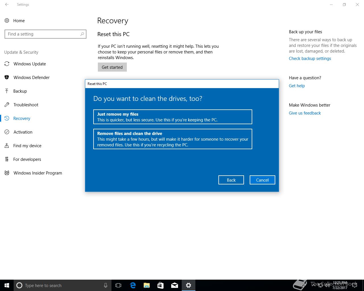Open the Windows Update section
Screen dimensions: 364x291
(30, 64)
